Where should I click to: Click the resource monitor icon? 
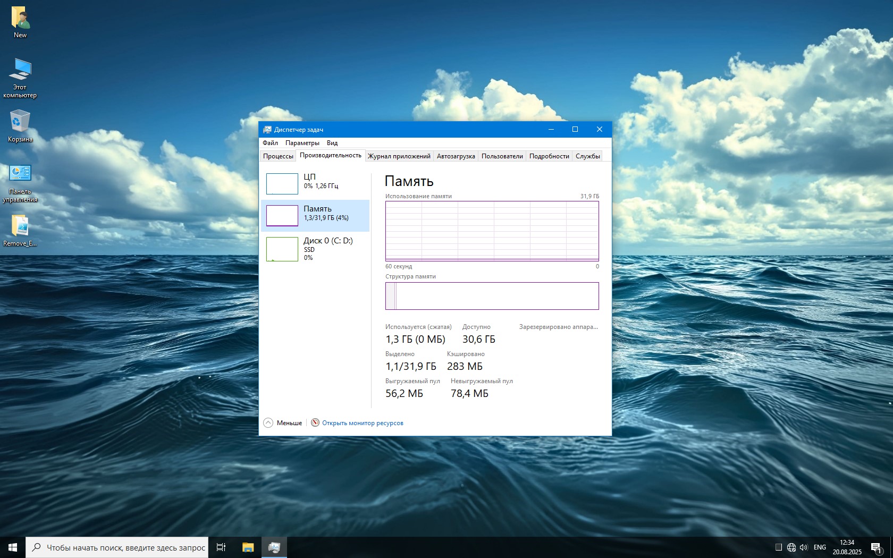tap(315, 423)
